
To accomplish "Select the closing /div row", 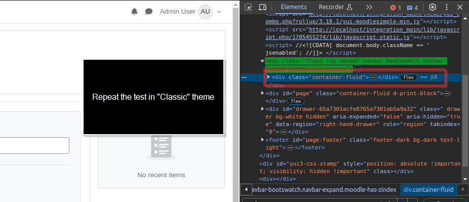I will 269,156.
